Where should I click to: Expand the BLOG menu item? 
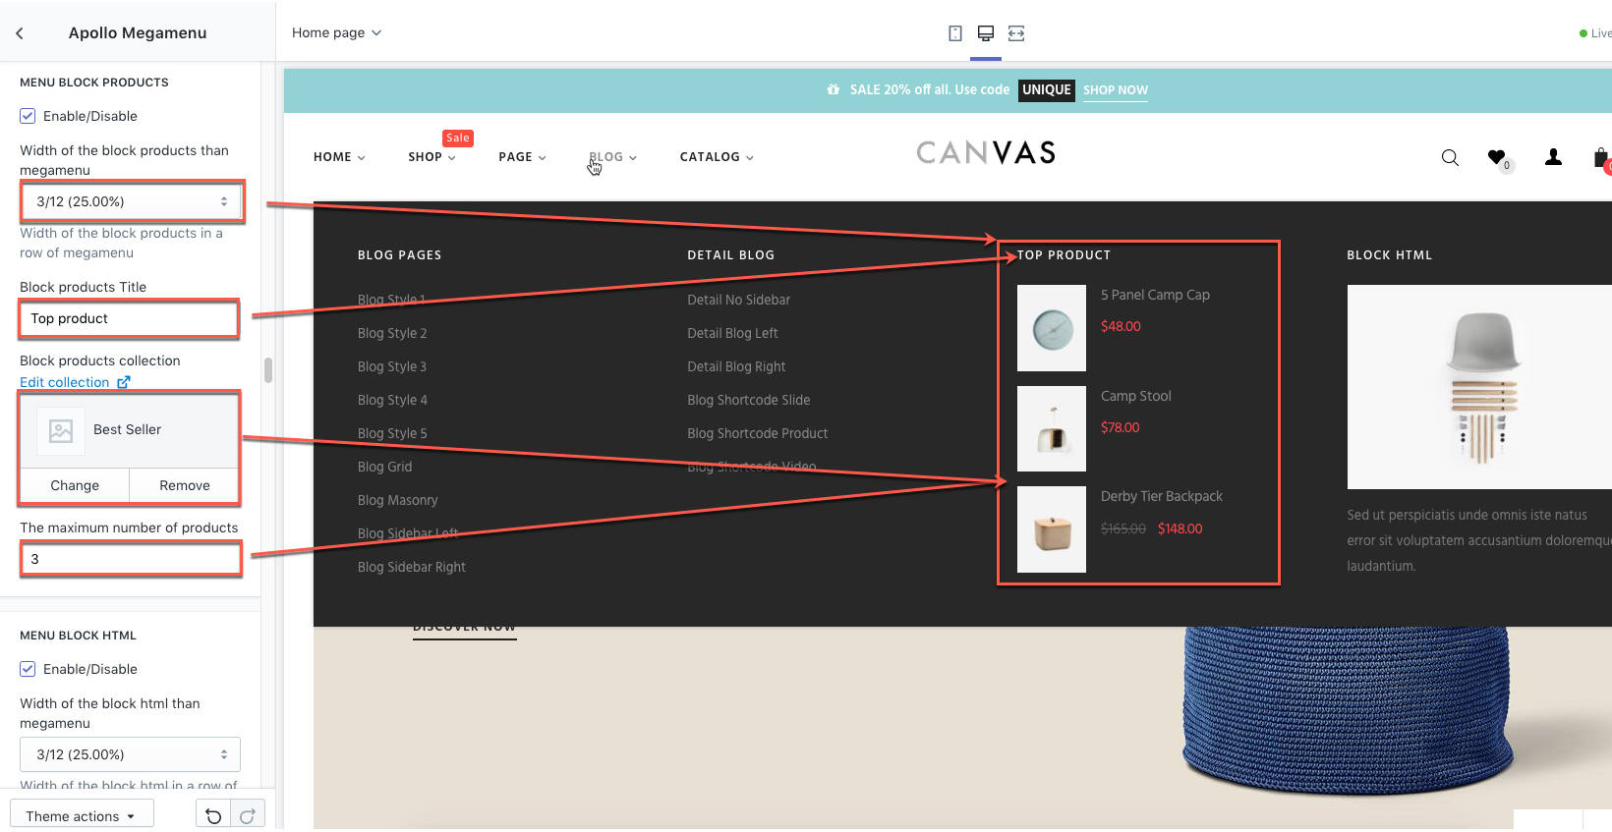pos(613,157)
